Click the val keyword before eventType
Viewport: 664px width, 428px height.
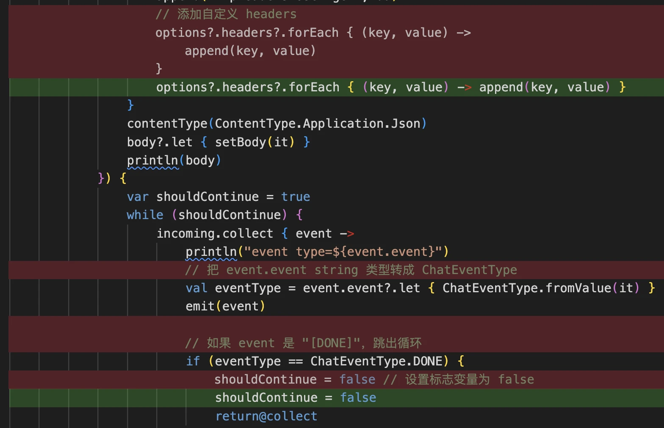point(196,288)
